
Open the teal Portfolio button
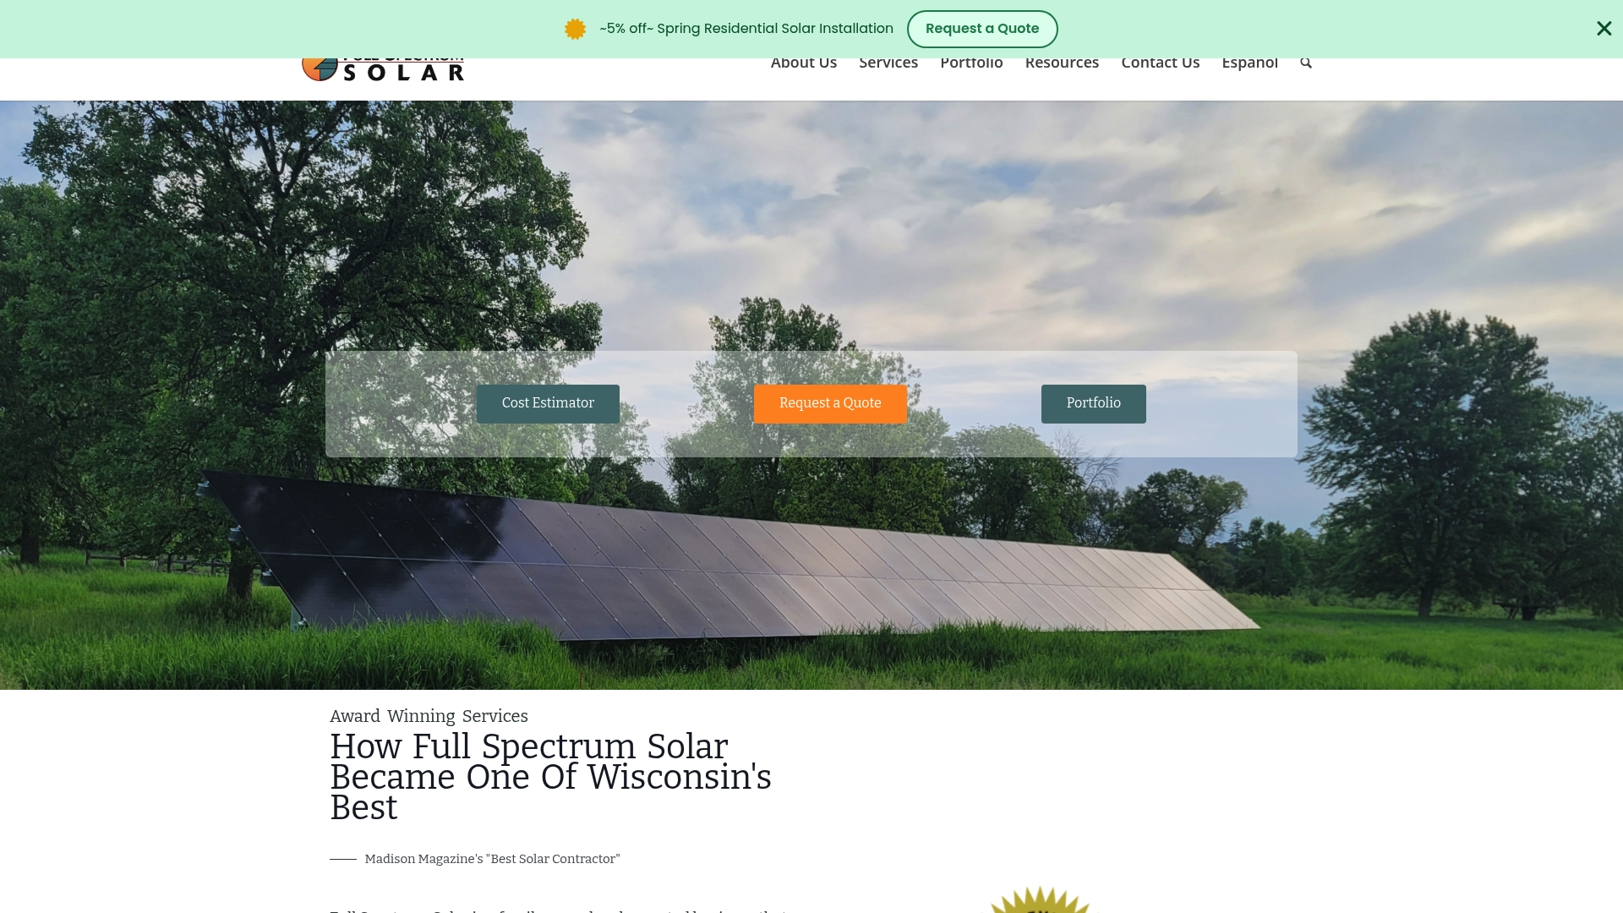tap(1093, 404)
